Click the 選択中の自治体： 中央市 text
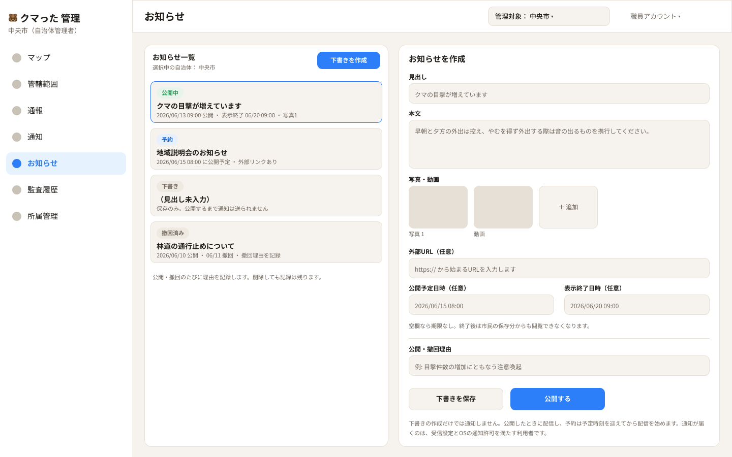This screenshot has width=732, height=457. pos(184,68)
